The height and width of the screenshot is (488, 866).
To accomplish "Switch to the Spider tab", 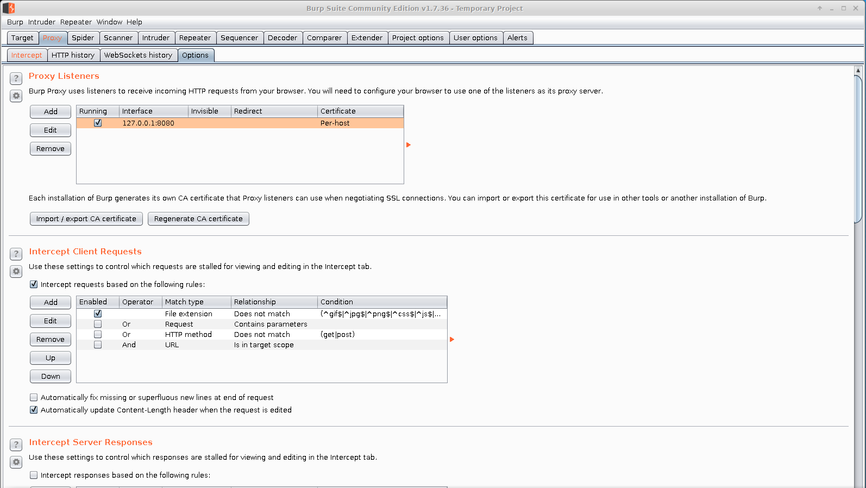I will (x=83, y=38).
